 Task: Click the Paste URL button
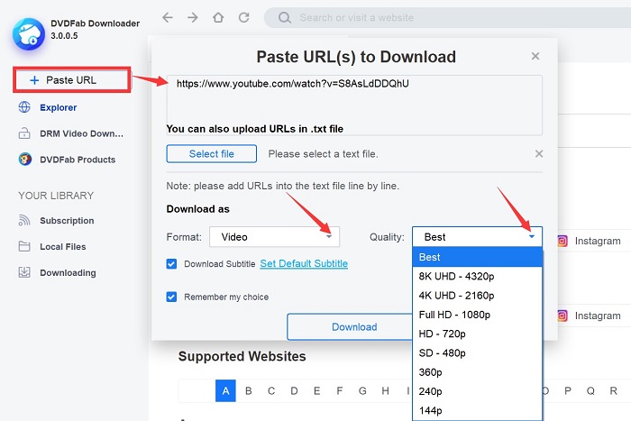coord(71,80)
